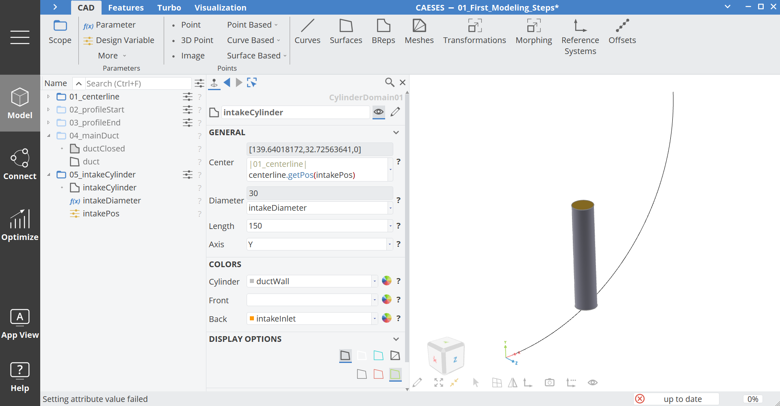Open the Surfaces creation tool

pos(346,32)
